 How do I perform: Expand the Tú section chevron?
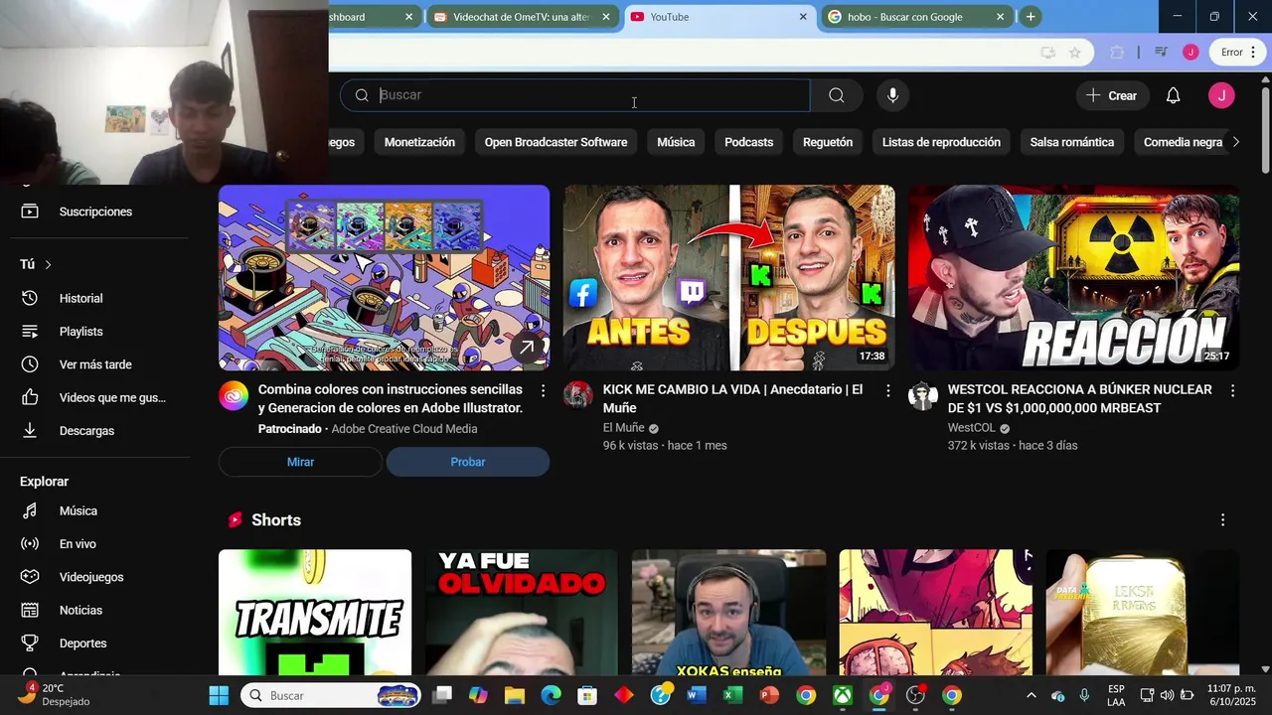(48, 264)
